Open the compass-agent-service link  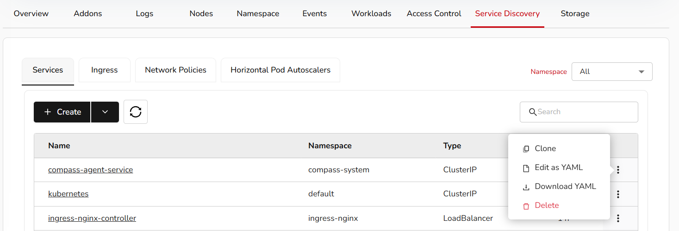90,170
